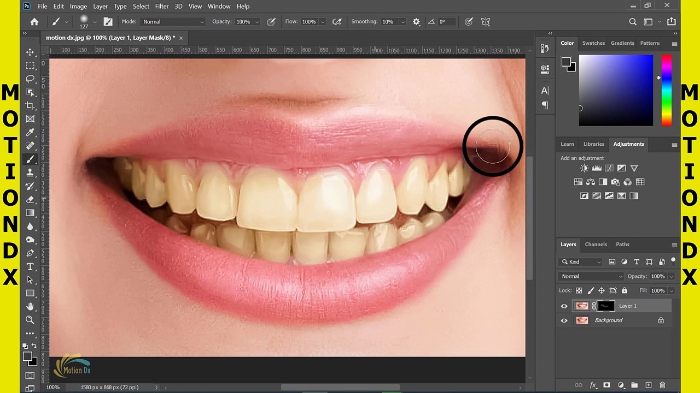Viewport: 700px width, 393px height.
Task: Switch to the Swatches tab
Action: [593, 43]
